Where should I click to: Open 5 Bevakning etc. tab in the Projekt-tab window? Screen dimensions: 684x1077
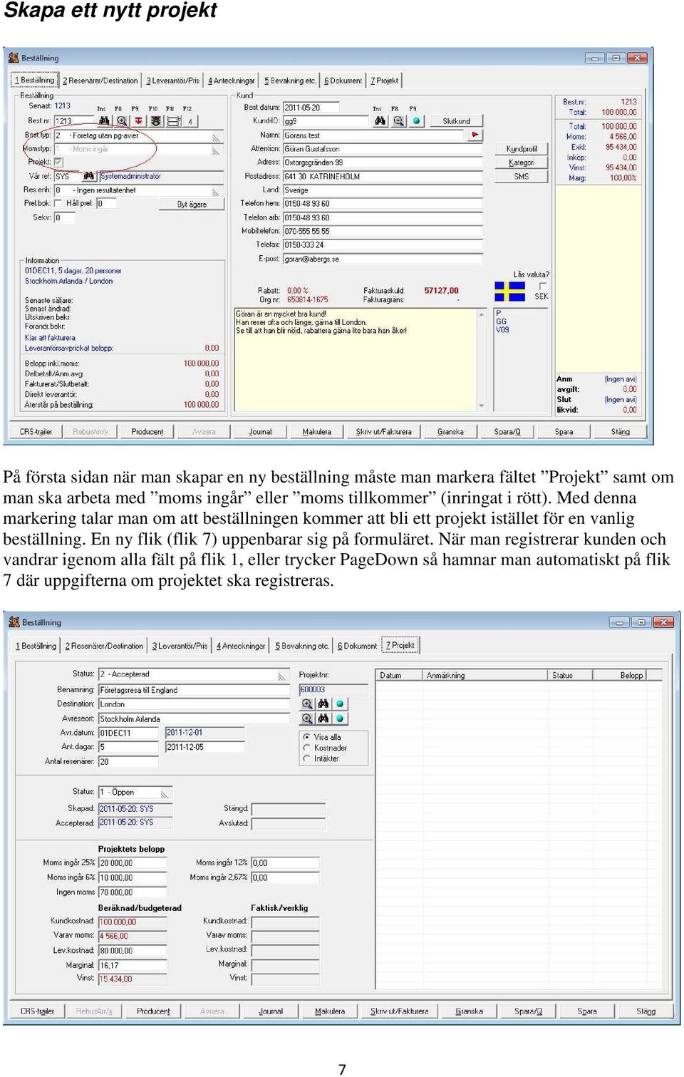point(302,646)
